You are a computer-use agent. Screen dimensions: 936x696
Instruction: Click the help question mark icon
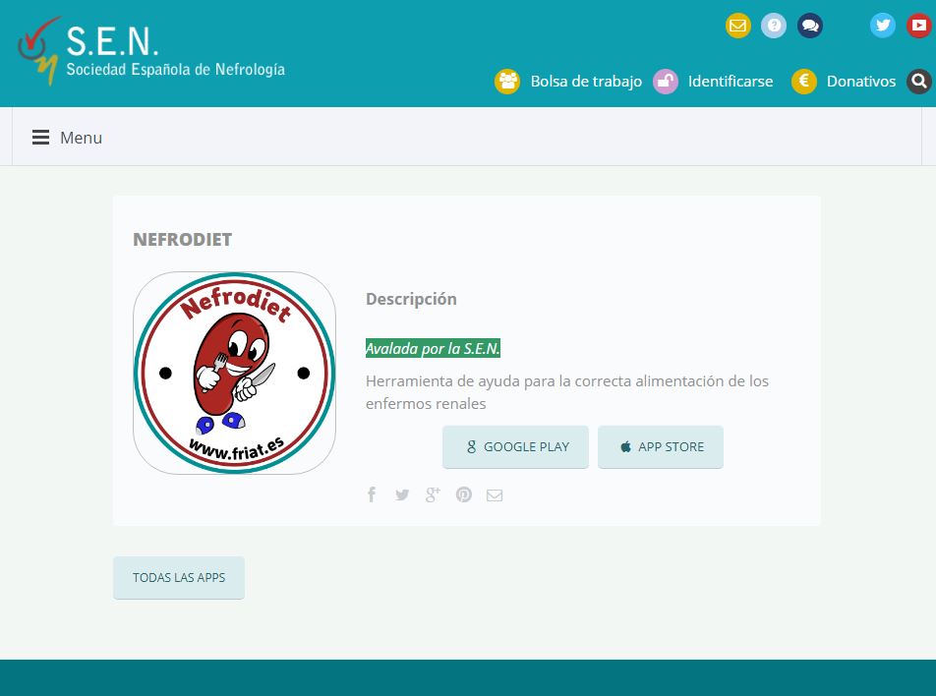click(x=774, y=26)
